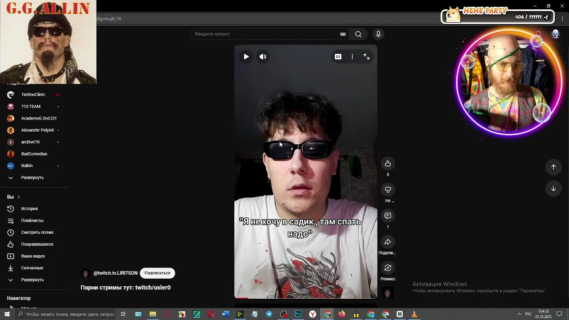Open Photoshop from the taskbar
Image resolution: width=569 pixels, height=320 pixels.
point(298,314)
